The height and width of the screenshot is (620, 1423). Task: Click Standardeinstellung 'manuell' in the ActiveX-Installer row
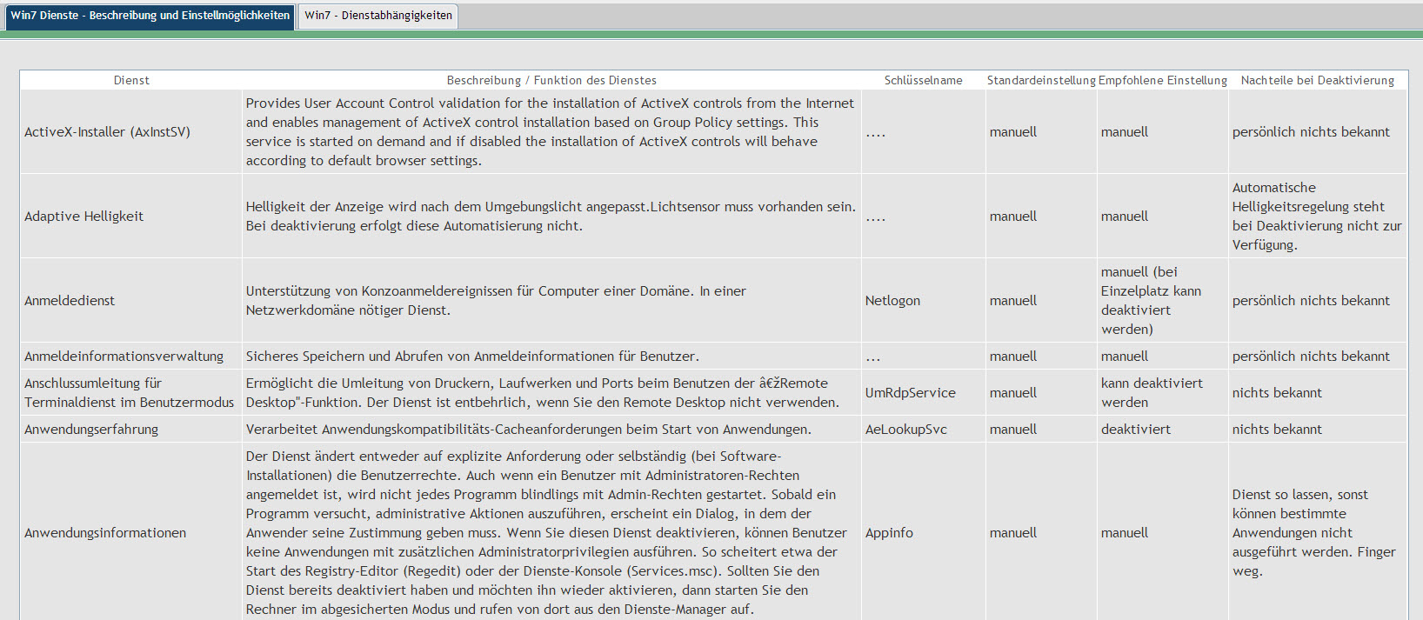(x=1013, y=132)
